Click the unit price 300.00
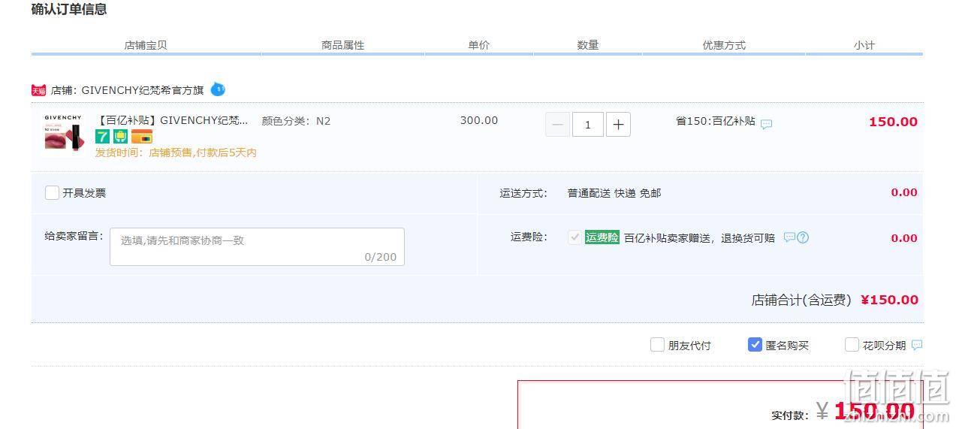This screenshot has width=956, height=429. pos(479,120)
